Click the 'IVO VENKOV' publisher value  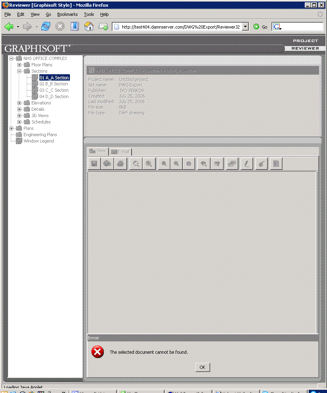click(x=132, y=91)
